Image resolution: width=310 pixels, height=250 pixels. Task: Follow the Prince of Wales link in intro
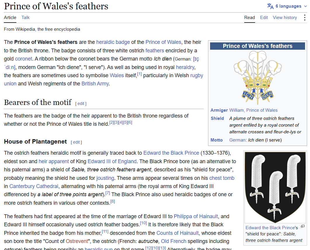pos(163,42)
